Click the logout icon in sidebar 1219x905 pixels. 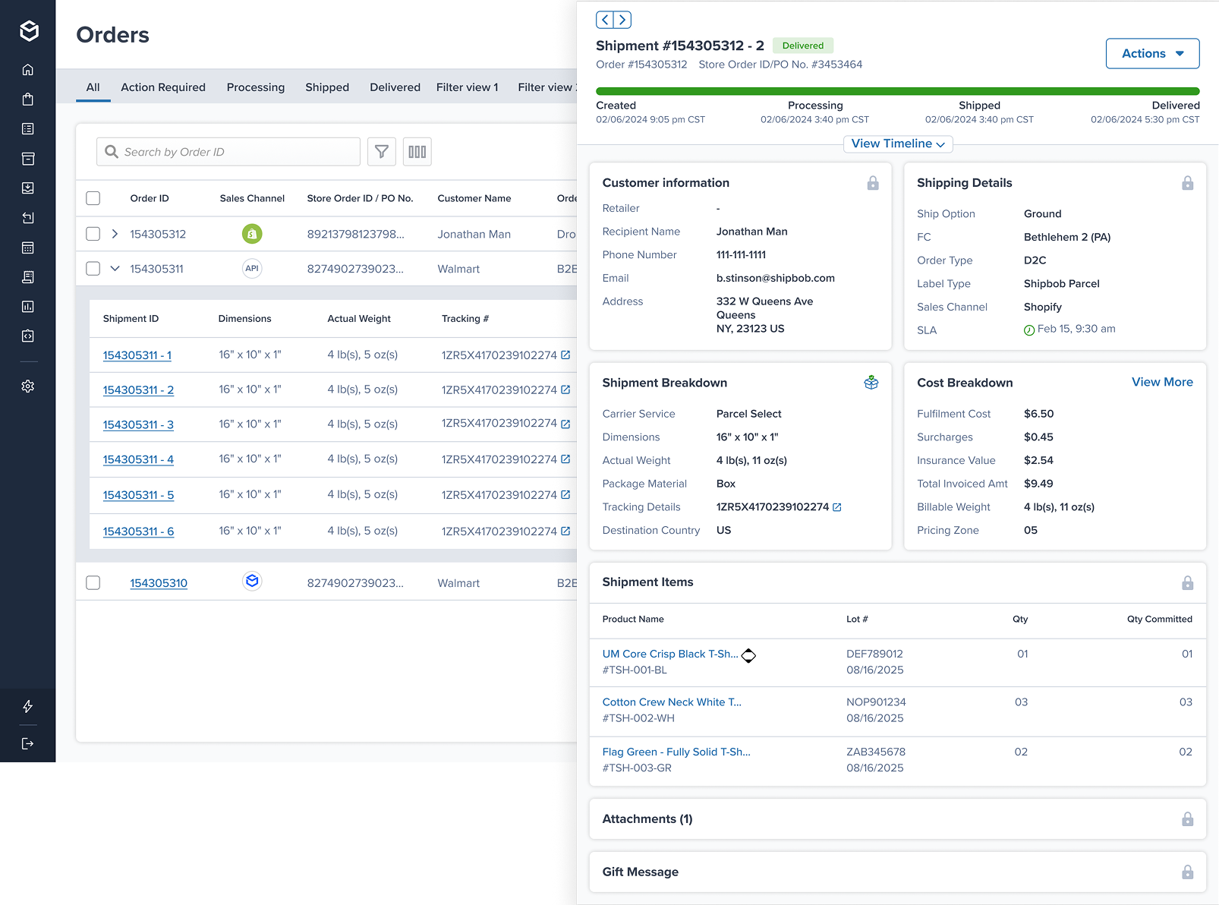pos(28,743)
